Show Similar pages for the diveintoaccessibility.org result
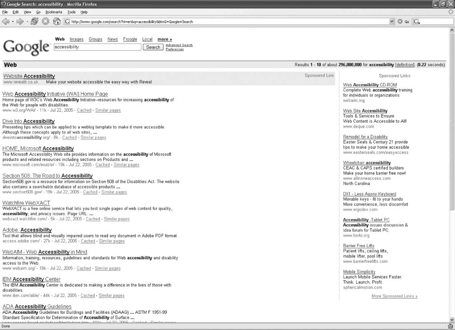Screen dimensions: 455x330 click(x=93, y=137)
